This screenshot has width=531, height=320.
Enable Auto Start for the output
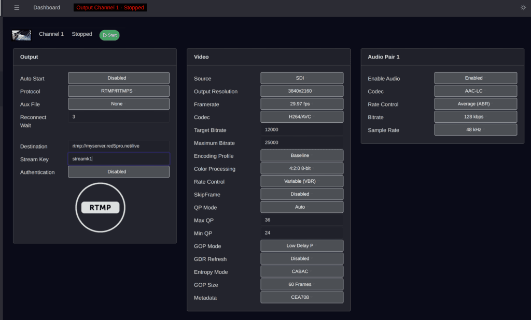pyautogui.click(x=118, y=78)
